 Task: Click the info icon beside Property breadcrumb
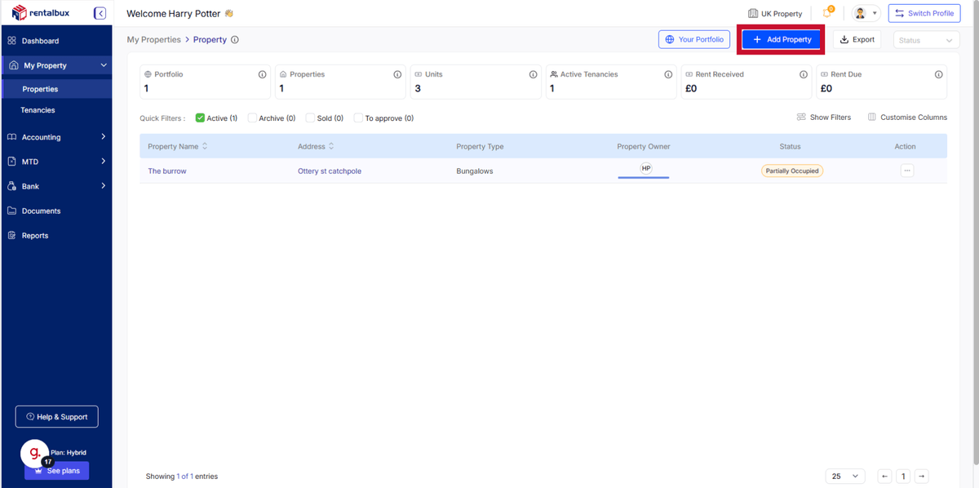[235, 39]
